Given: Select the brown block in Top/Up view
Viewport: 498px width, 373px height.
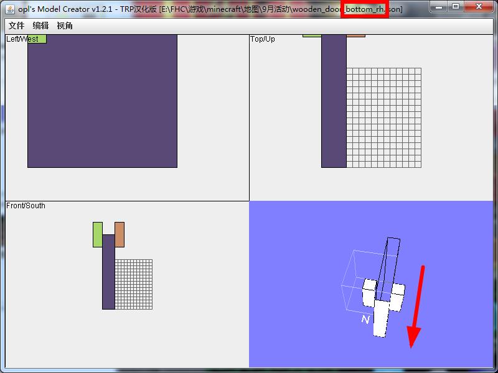Looking at the screenshot, I should 355,35.
